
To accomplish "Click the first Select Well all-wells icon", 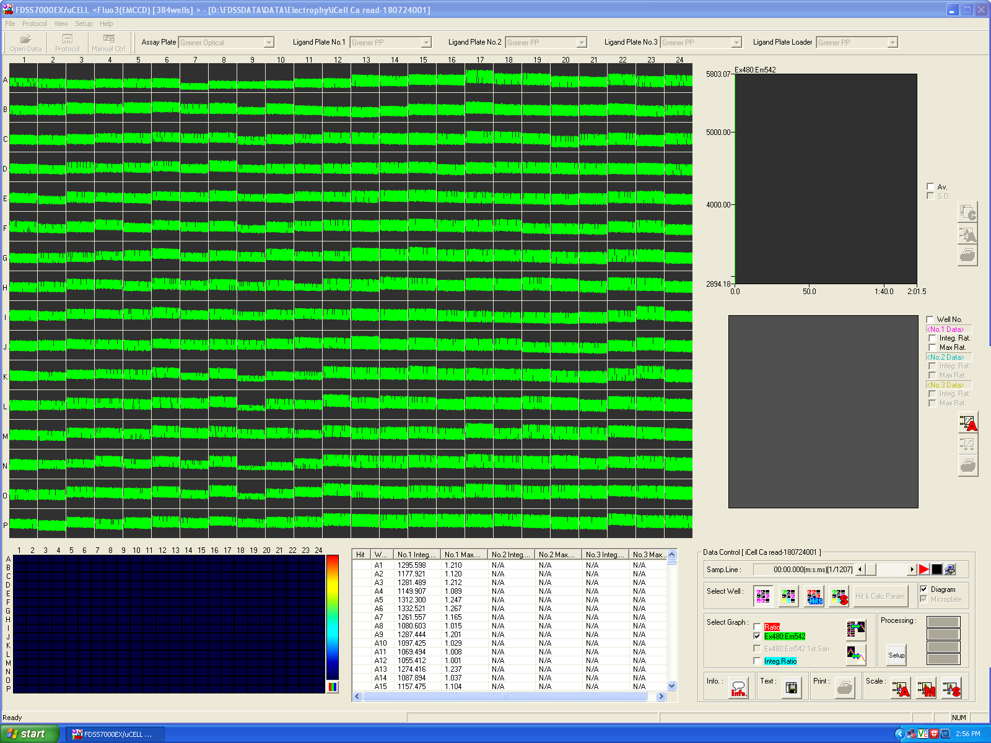I will tap(763, 597).
